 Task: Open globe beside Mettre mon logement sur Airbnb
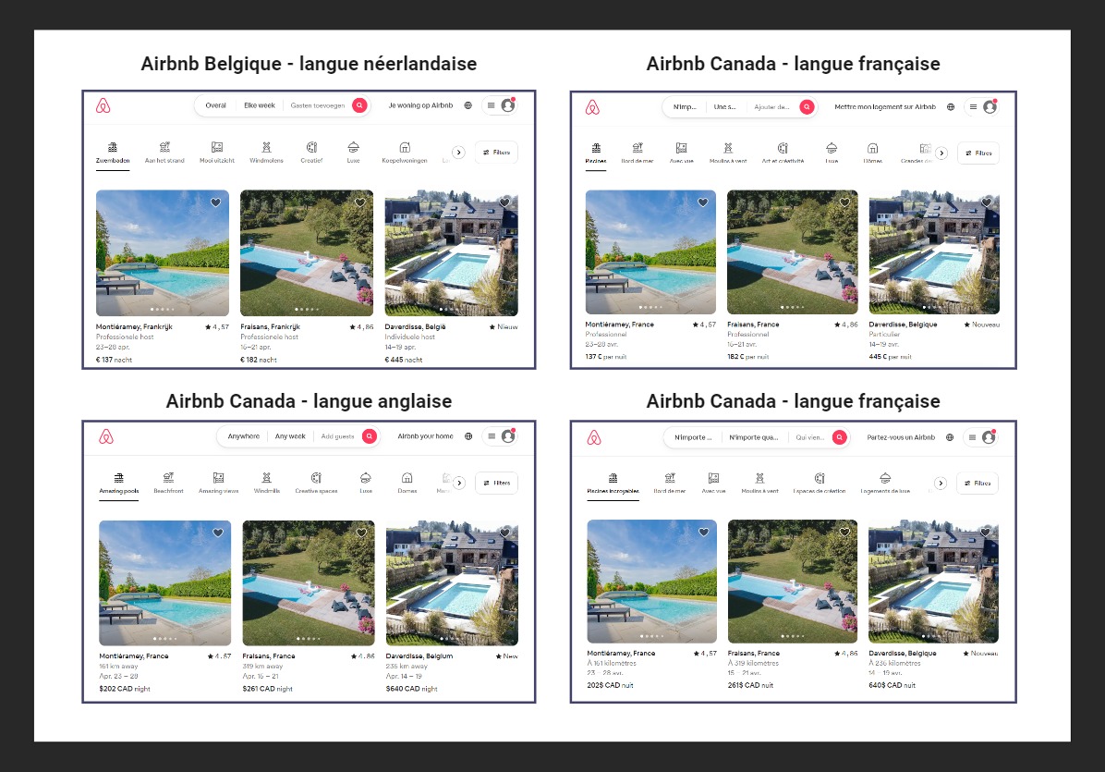[x=951, y=107]
